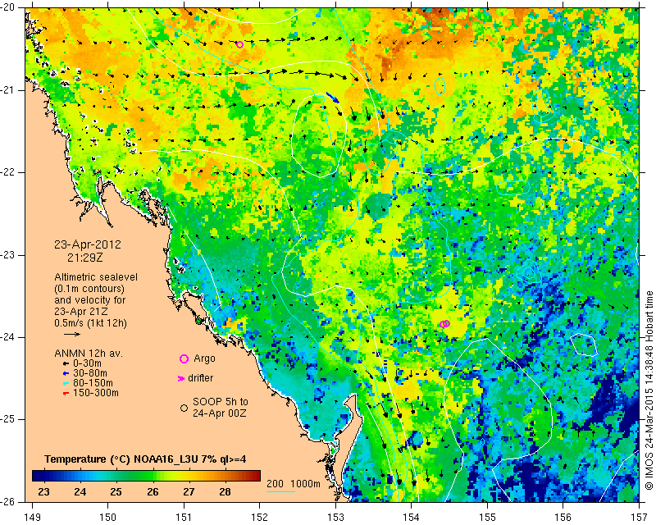Click the '150' longitude axis label
656x525 pixels.
108,518
